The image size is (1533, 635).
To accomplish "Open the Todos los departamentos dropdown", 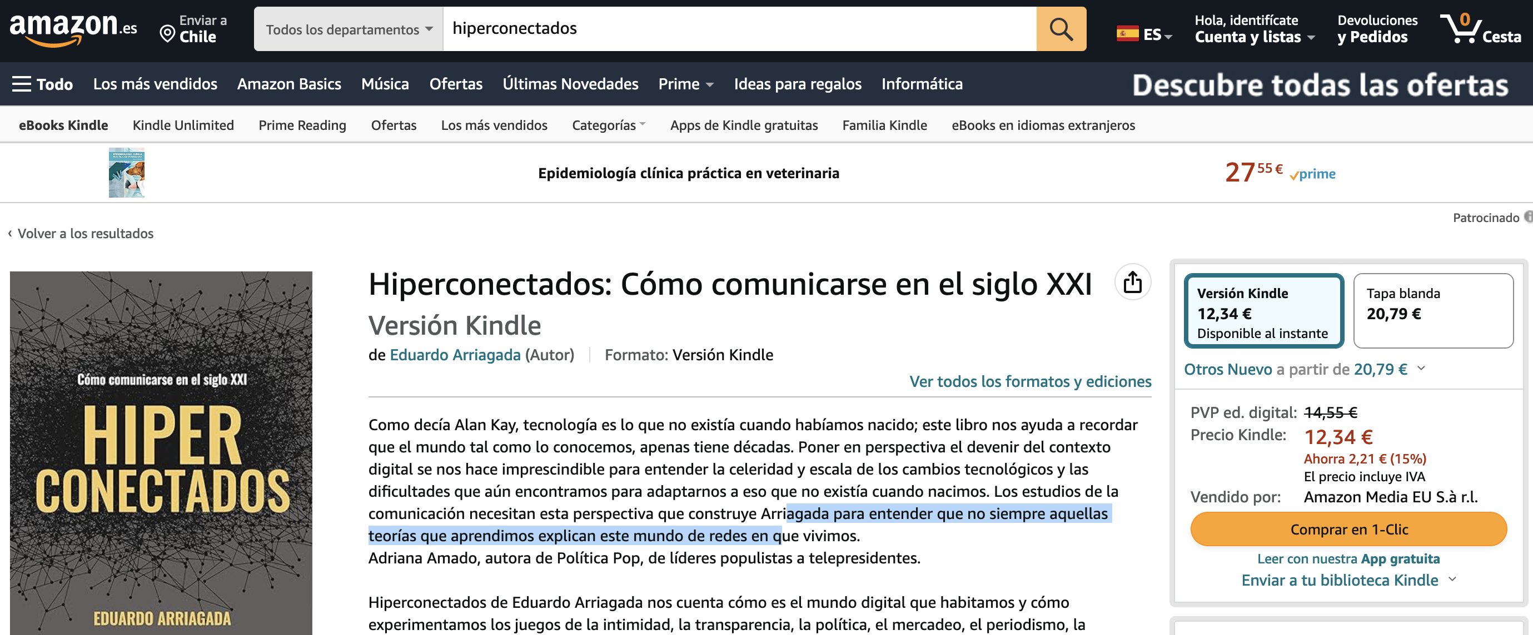I will coord(349,29).
